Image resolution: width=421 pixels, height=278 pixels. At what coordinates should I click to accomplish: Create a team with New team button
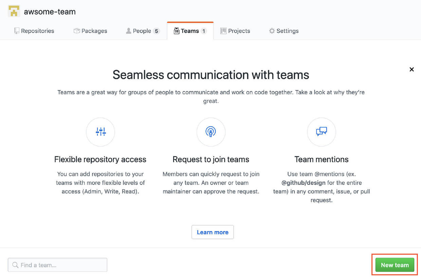pos(395,265)
